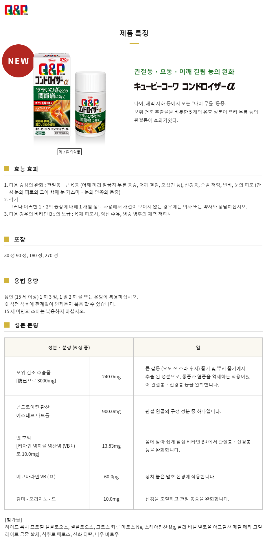The width and height of the screenshot is (267, 552).
Task: Click the yellow square beside 효능 효과
Action: (7, 169)
